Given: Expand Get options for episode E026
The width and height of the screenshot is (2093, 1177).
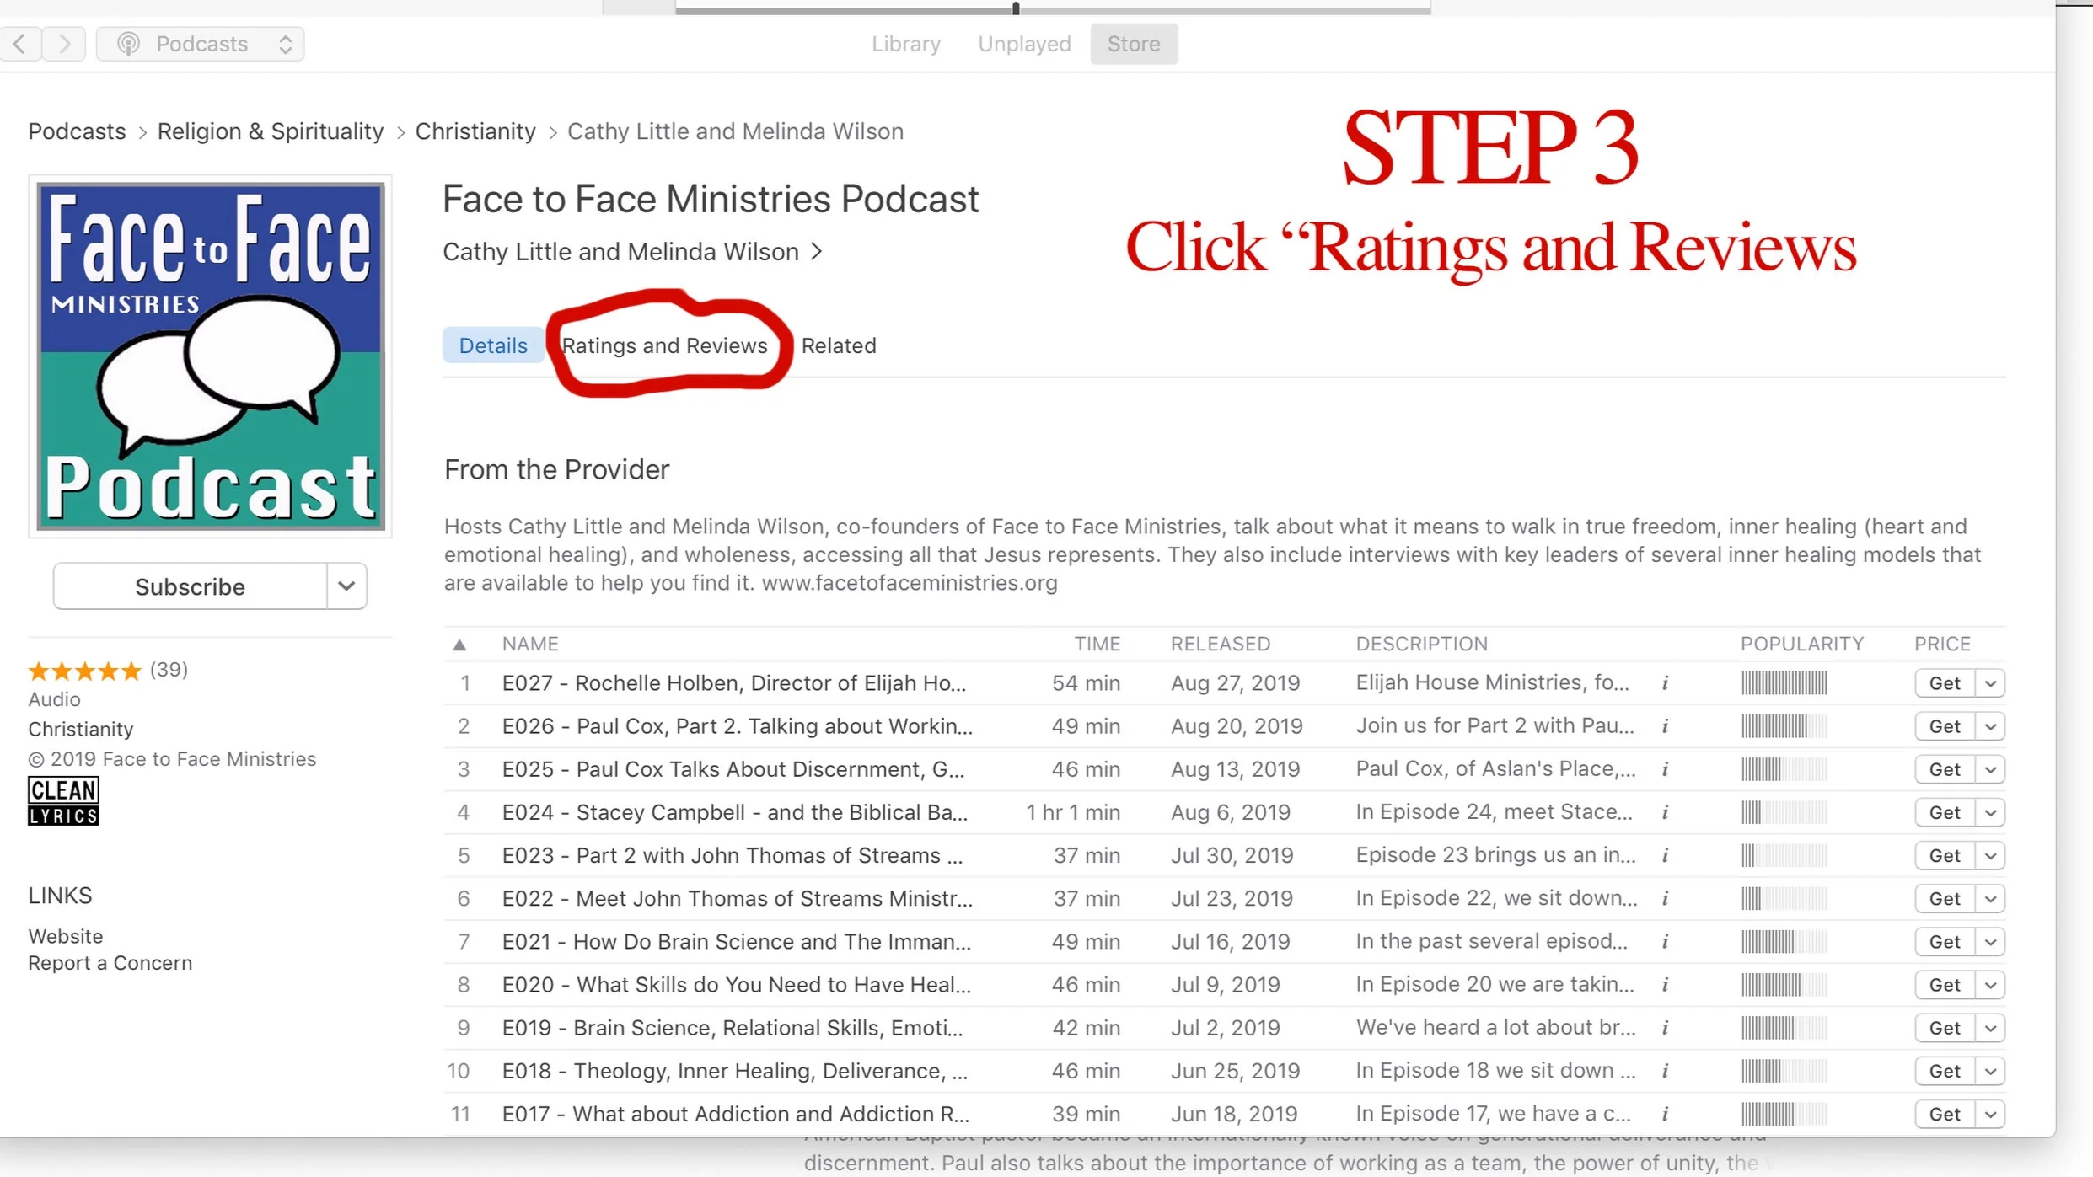Looking at the screenshot, I should click(1990, 726).
